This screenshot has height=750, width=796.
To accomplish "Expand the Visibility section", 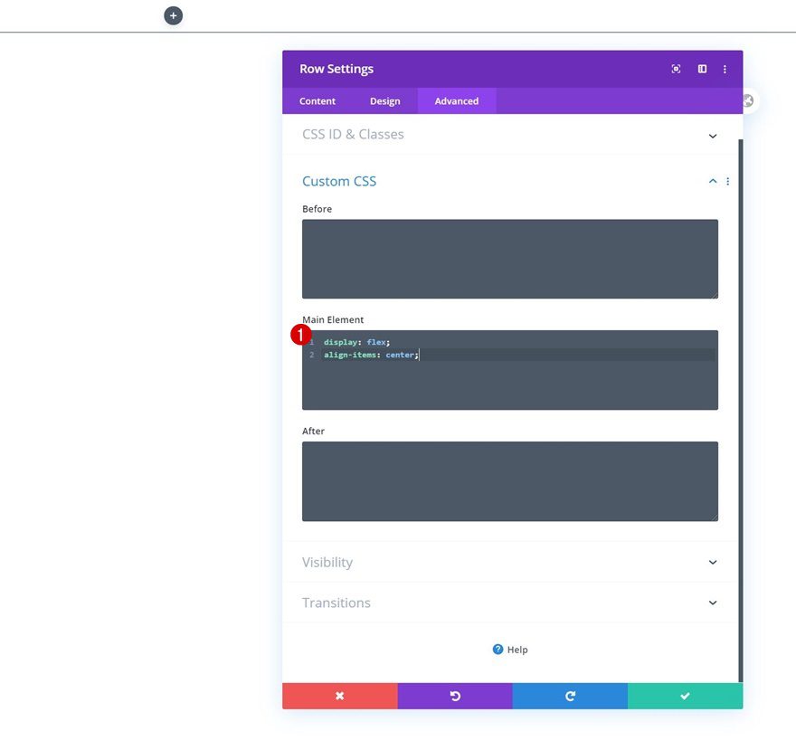I will click(712, 562).
